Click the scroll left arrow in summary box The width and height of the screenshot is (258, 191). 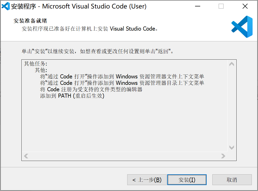coord(26,156)
